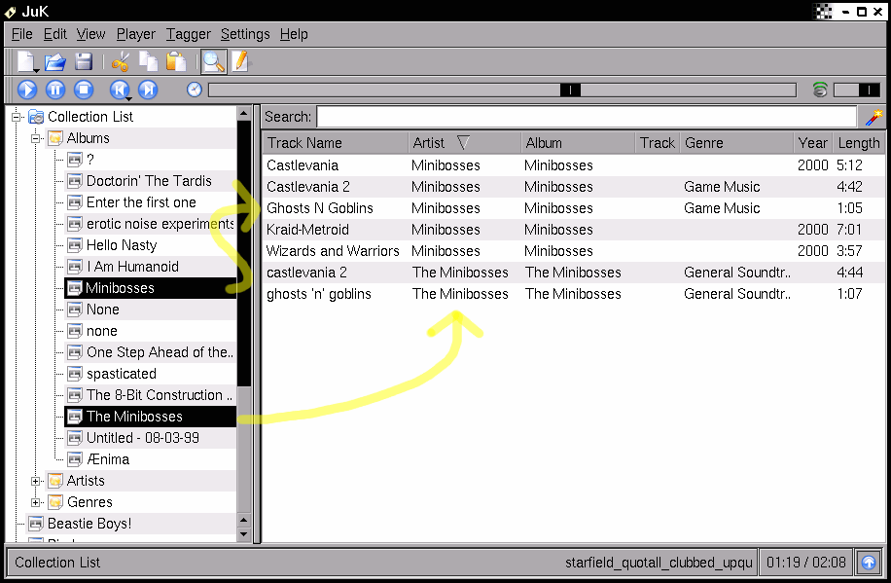Toggle the tag editor pencil button
Viewport: 891px width, 583px height.
click(x=238, y=62)
